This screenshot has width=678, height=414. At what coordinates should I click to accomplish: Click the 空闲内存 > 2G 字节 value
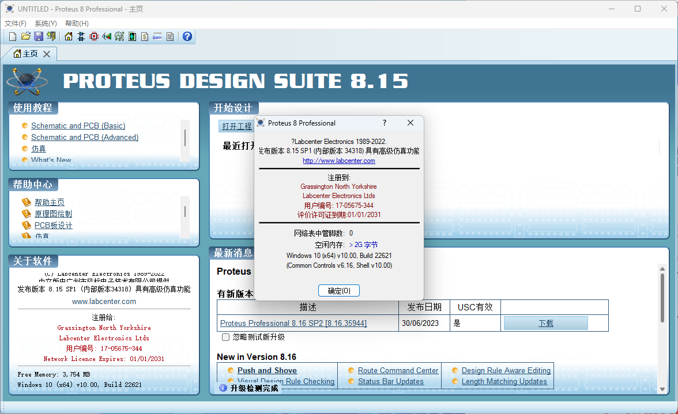[x=363, y=245]
